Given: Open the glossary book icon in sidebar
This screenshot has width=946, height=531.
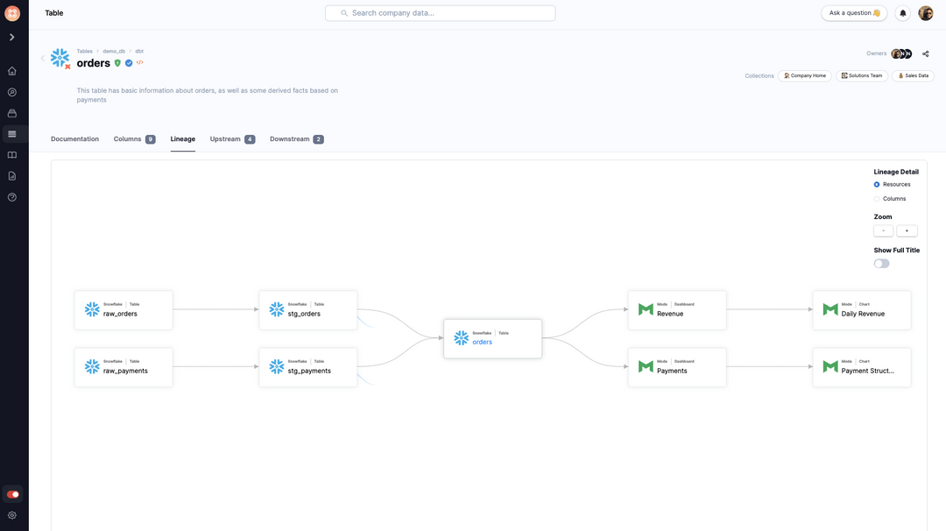Looking at the screenshot, I should 12,154.
